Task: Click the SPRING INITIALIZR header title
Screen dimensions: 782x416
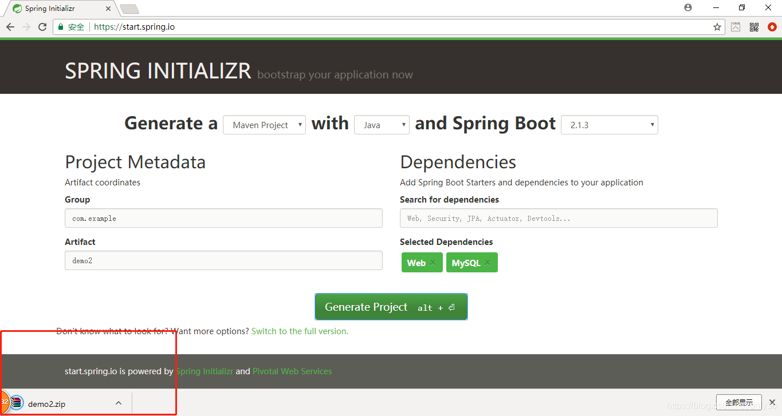Action: pos(158,71)
